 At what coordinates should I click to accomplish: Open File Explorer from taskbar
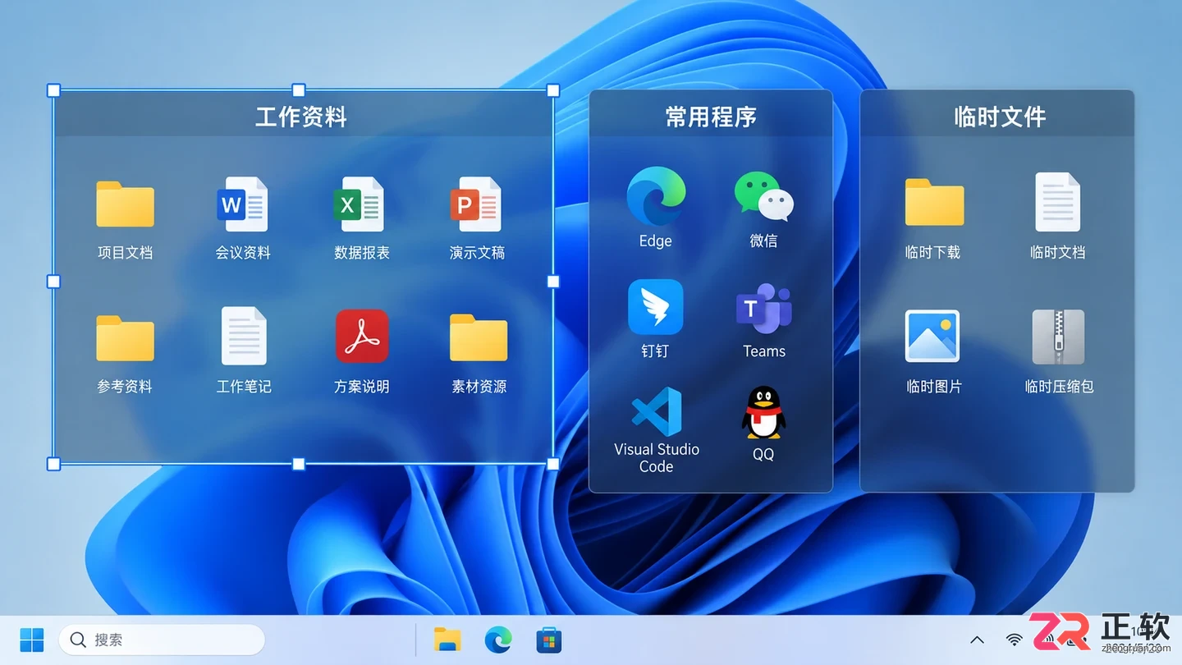[447, 640]
